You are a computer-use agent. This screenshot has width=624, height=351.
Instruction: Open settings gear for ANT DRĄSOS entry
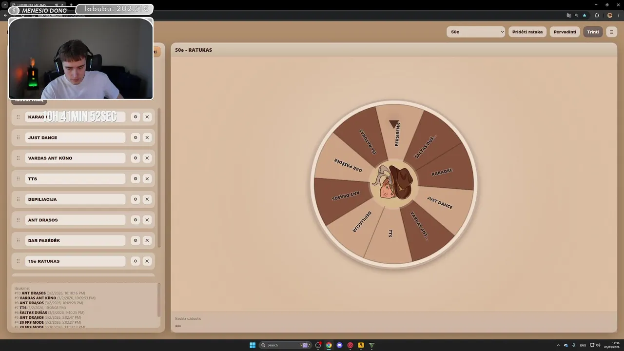click(x=136, y=220)
